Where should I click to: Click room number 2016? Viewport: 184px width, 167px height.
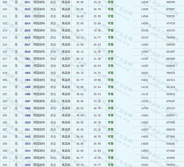27,37
